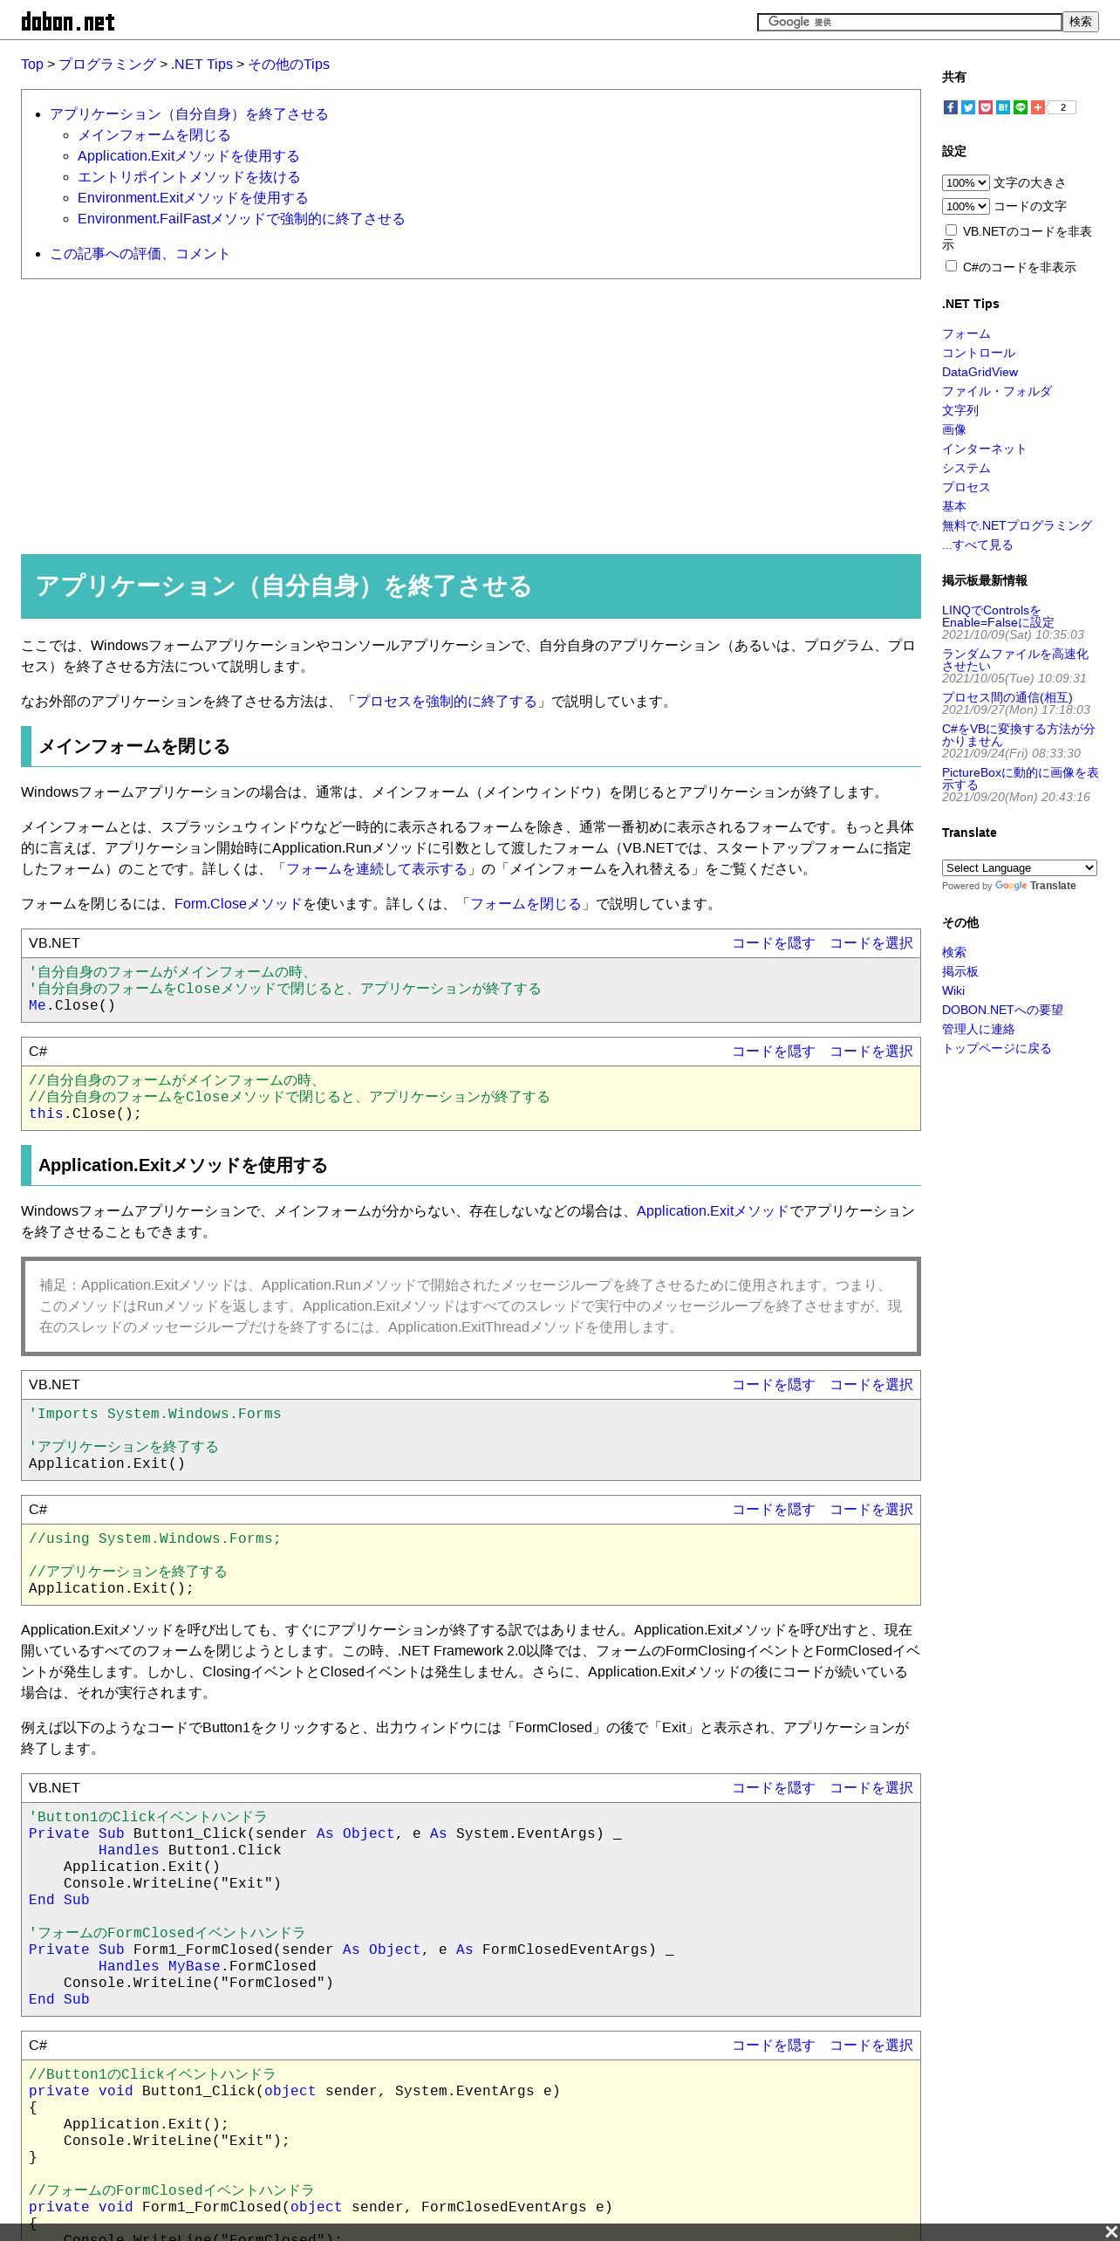Image resolution: width=1120 pixels, height=2241 pixels.
Task: Open 無料で.NETプログラミング sidebar link
Action: (1017, 525)
